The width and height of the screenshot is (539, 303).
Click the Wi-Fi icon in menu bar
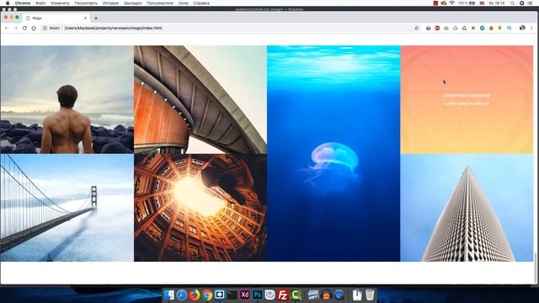click(x=452, y=3)
